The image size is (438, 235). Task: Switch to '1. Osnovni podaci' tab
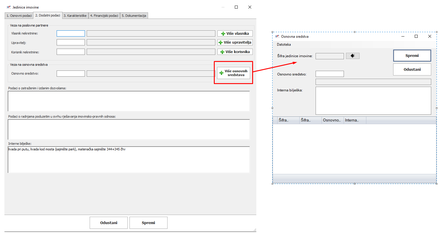[19, 16]
